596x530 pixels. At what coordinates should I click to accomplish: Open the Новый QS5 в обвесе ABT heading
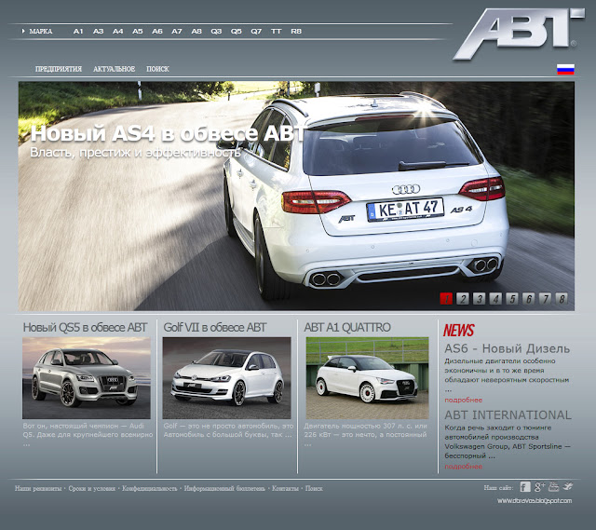[85, 327]
